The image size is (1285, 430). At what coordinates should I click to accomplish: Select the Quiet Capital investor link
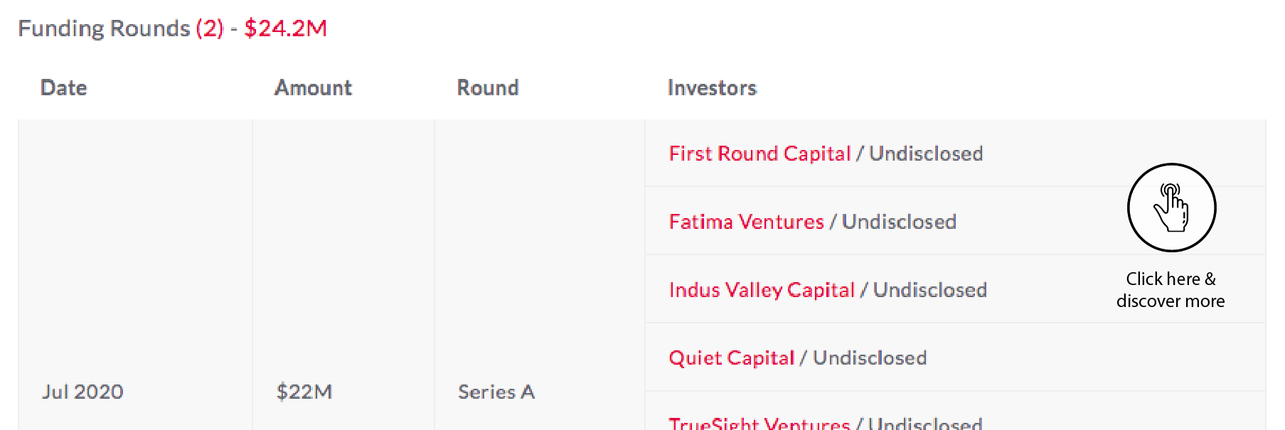point(731,358)
